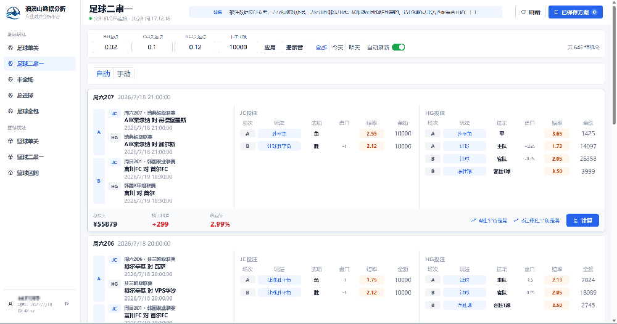Image resolution: width=617 pixels, height=324 pixels.
Task: Click the 周六207 card header
Action: pos(132,97)
